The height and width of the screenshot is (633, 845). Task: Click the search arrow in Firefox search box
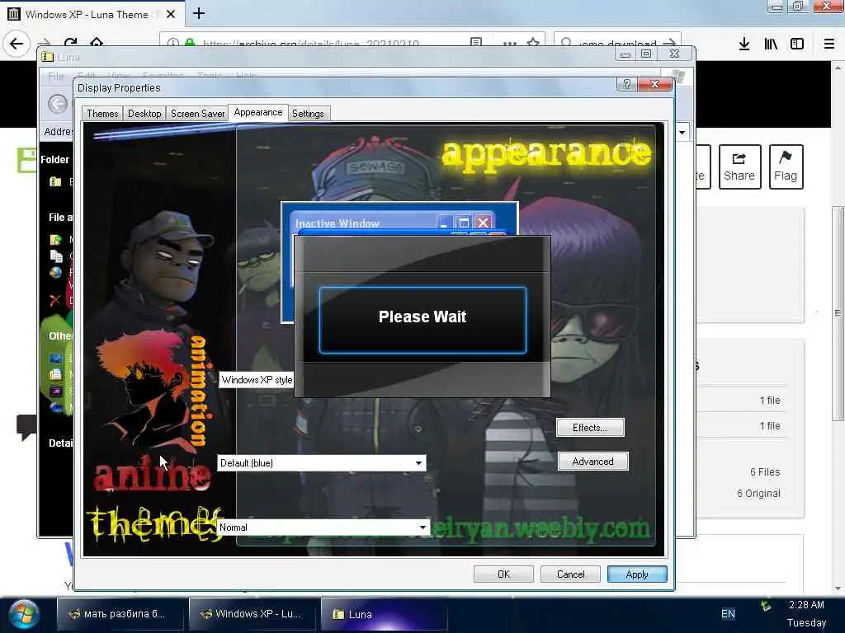coord(670,43)
